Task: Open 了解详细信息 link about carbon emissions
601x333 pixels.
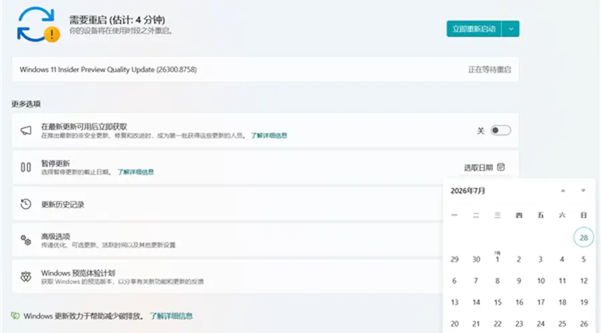Action: pyautogui.click(x=171, y=316)
